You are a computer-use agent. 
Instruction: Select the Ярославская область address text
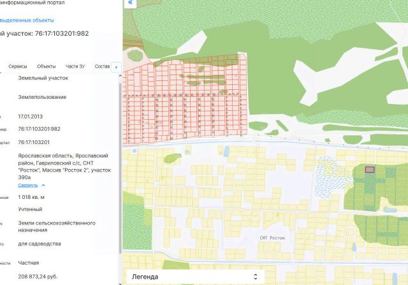coord(64,166)
